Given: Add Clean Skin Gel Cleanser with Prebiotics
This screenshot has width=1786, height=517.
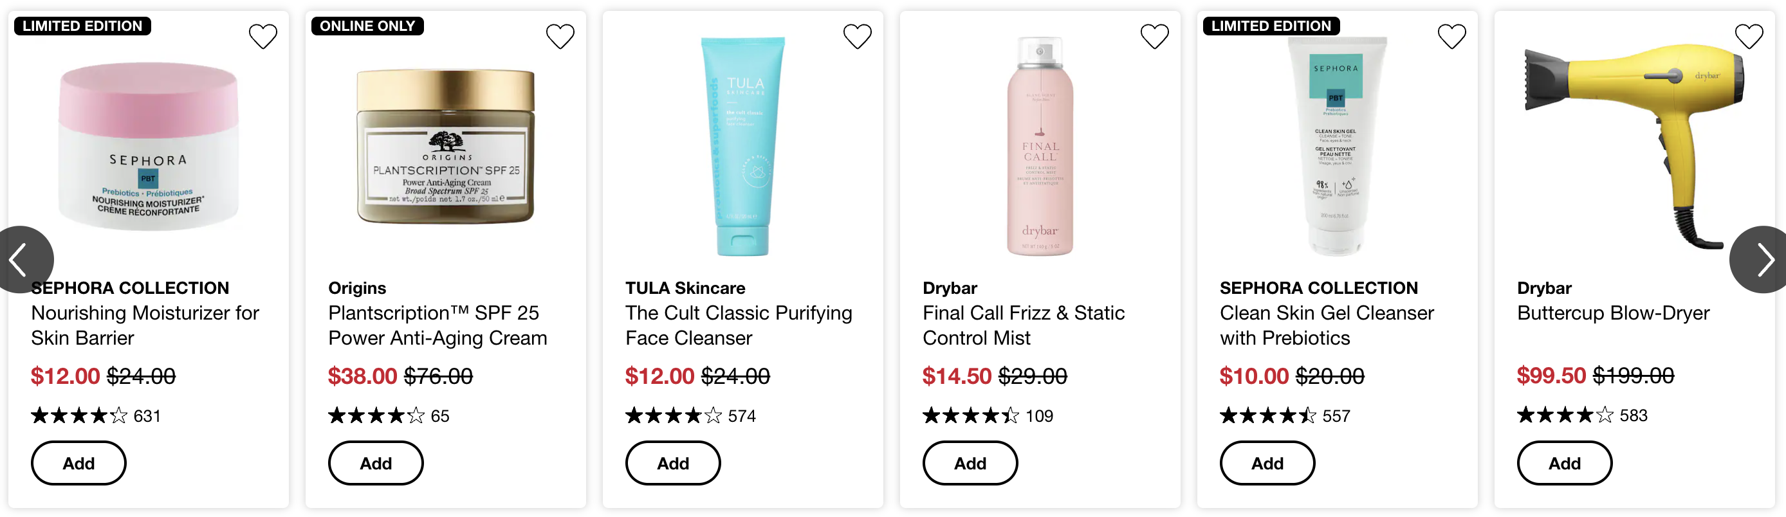Looking at the screenshot, I should [x=1267, y=463].
